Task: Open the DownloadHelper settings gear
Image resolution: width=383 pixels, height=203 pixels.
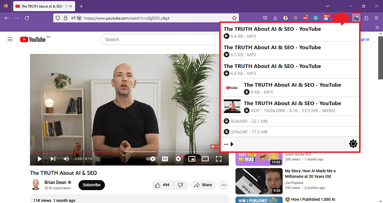Action: pos(353,144)
